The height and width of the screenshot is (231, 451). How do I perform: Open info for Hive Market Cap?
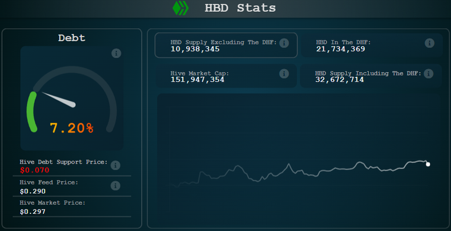[x=284, y=73]
